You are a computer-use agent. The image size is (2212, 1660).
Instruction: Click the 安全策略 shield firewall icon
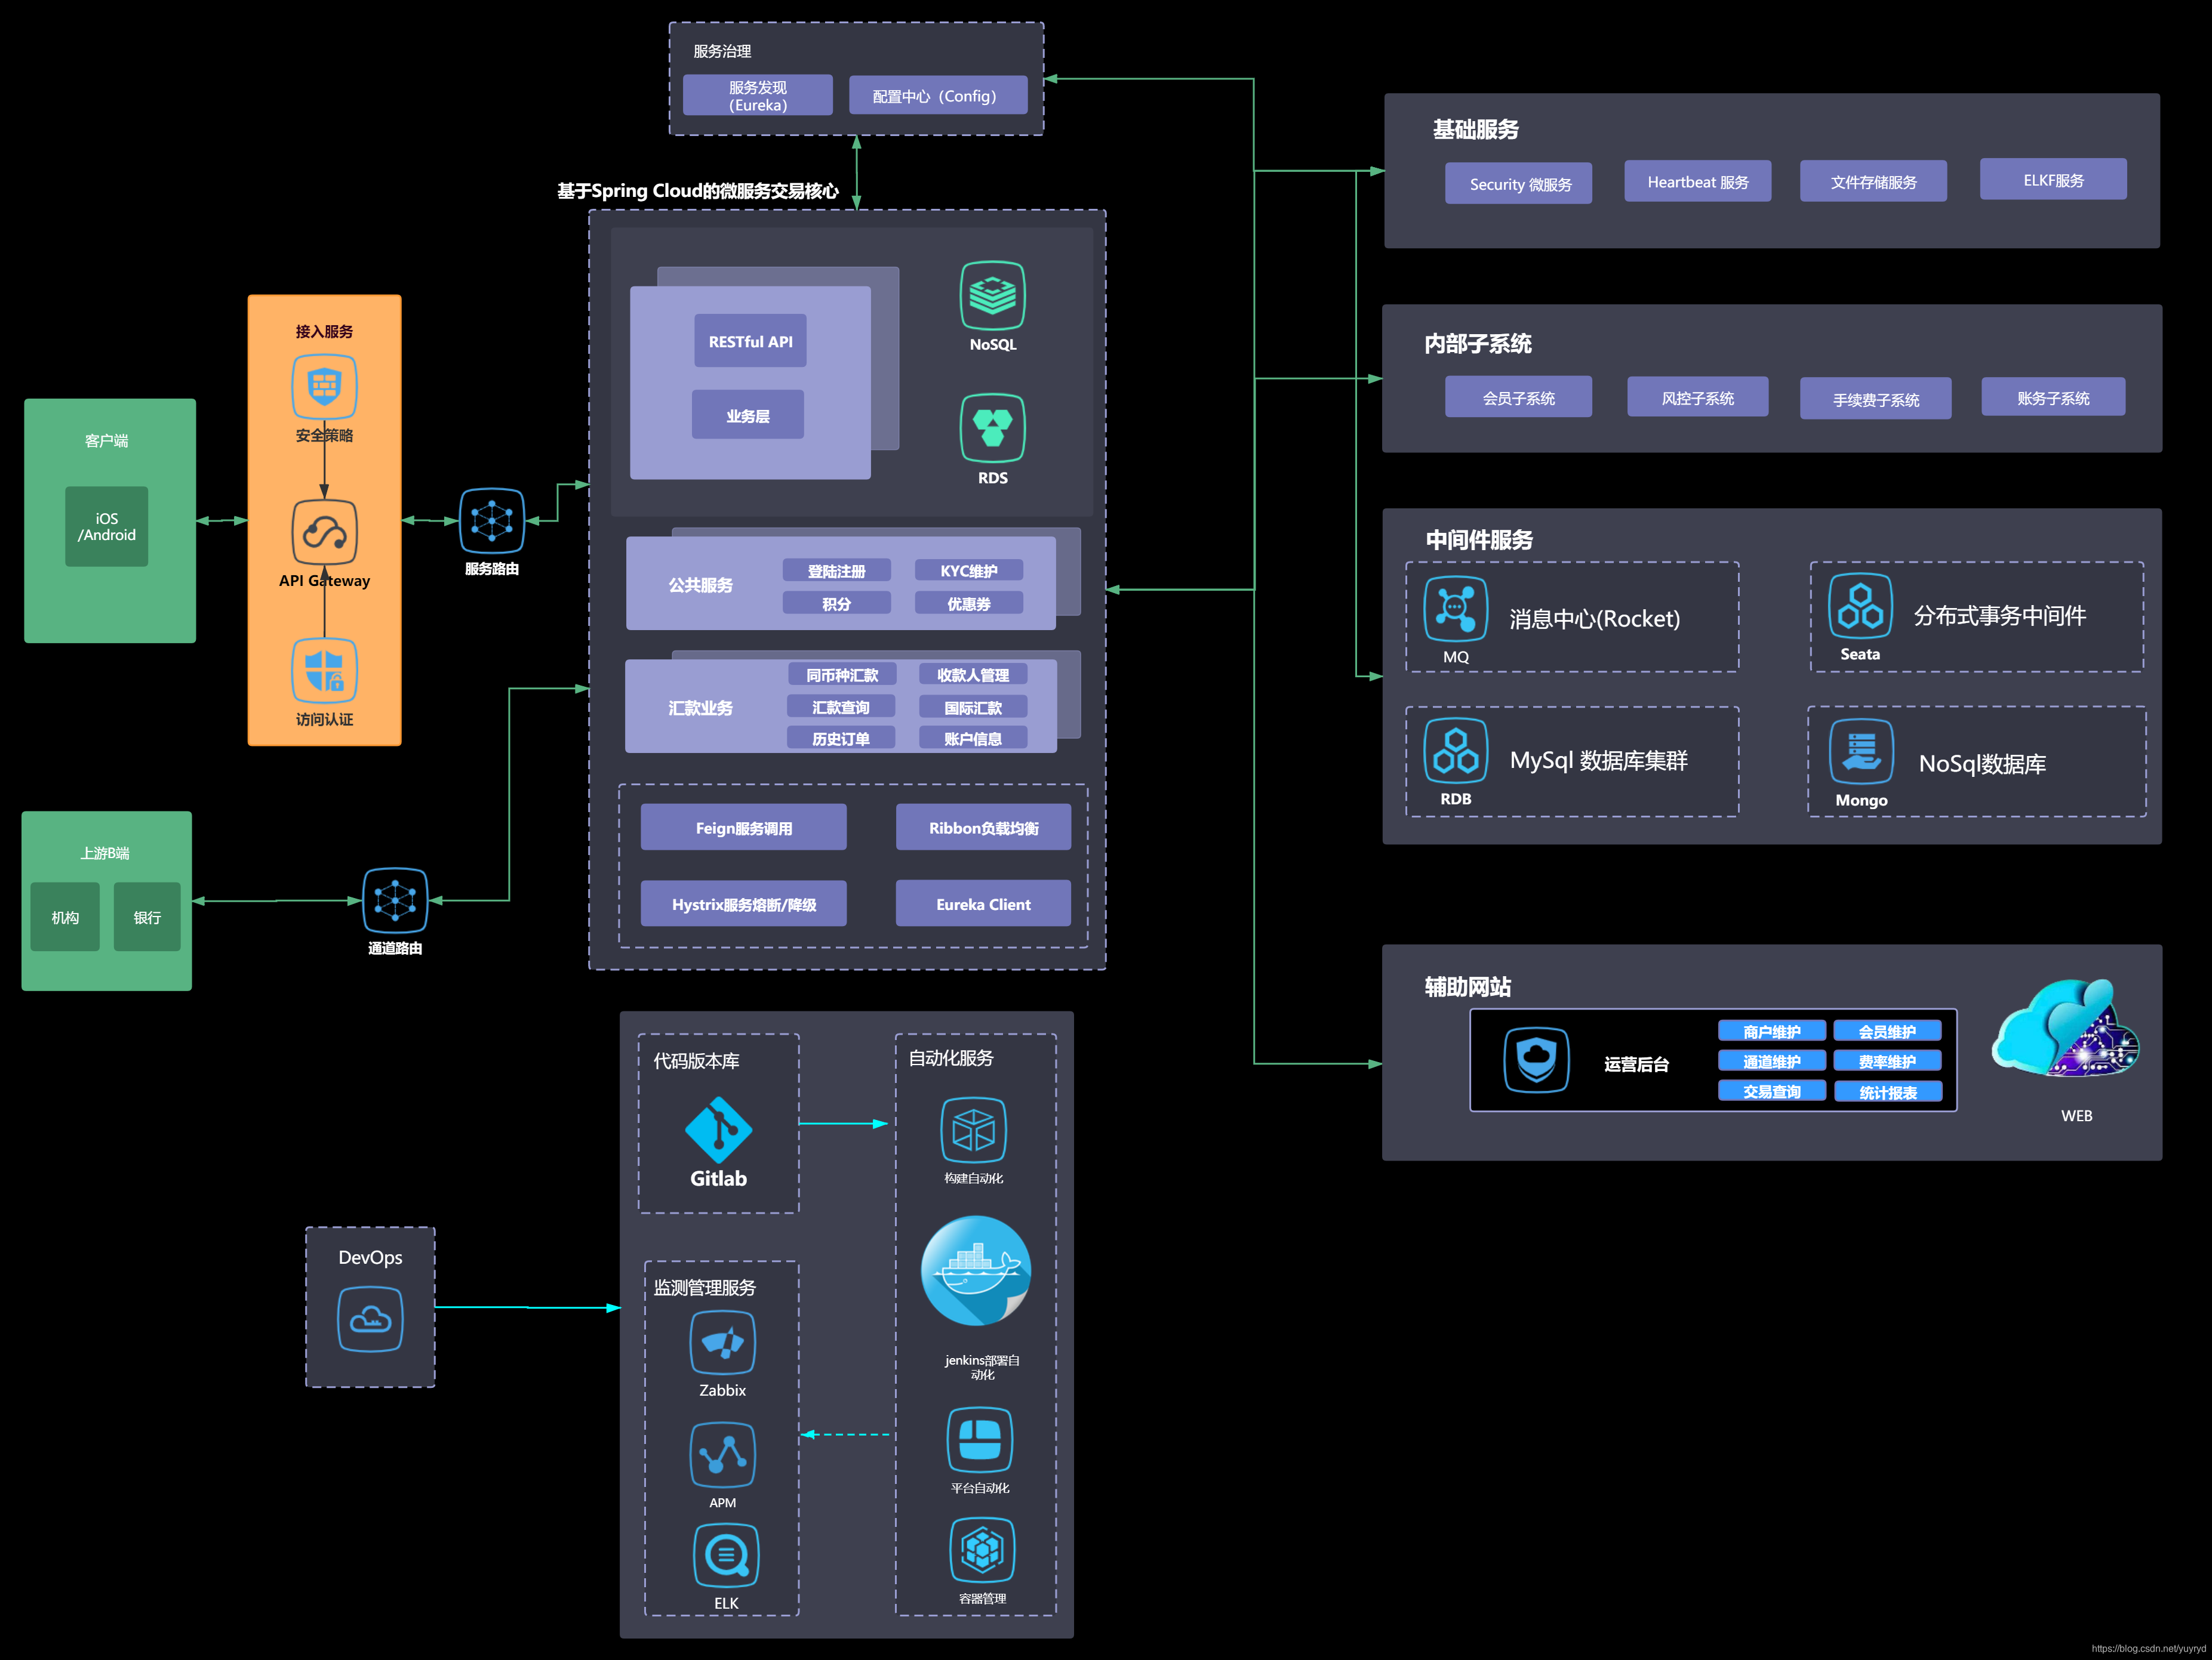point(324,386)
